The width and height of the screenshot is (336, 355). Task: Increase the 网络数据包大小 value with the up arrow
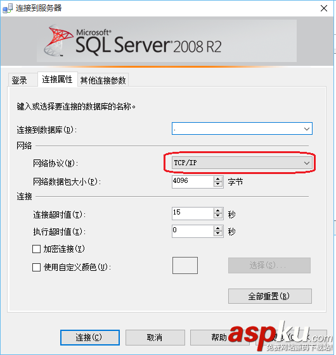point(218,179)
